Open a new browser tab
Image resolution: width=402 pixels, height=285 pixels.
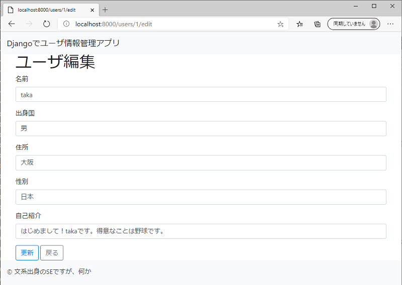coord(105,10)
